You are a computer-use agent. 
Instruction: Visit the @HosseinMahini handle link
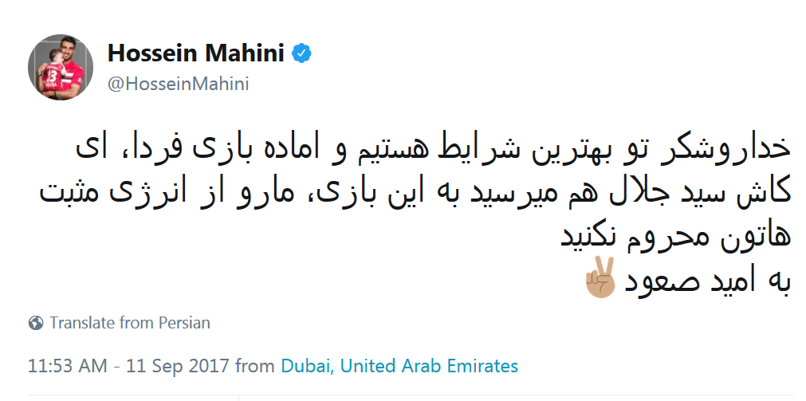(x=177, y=84)
